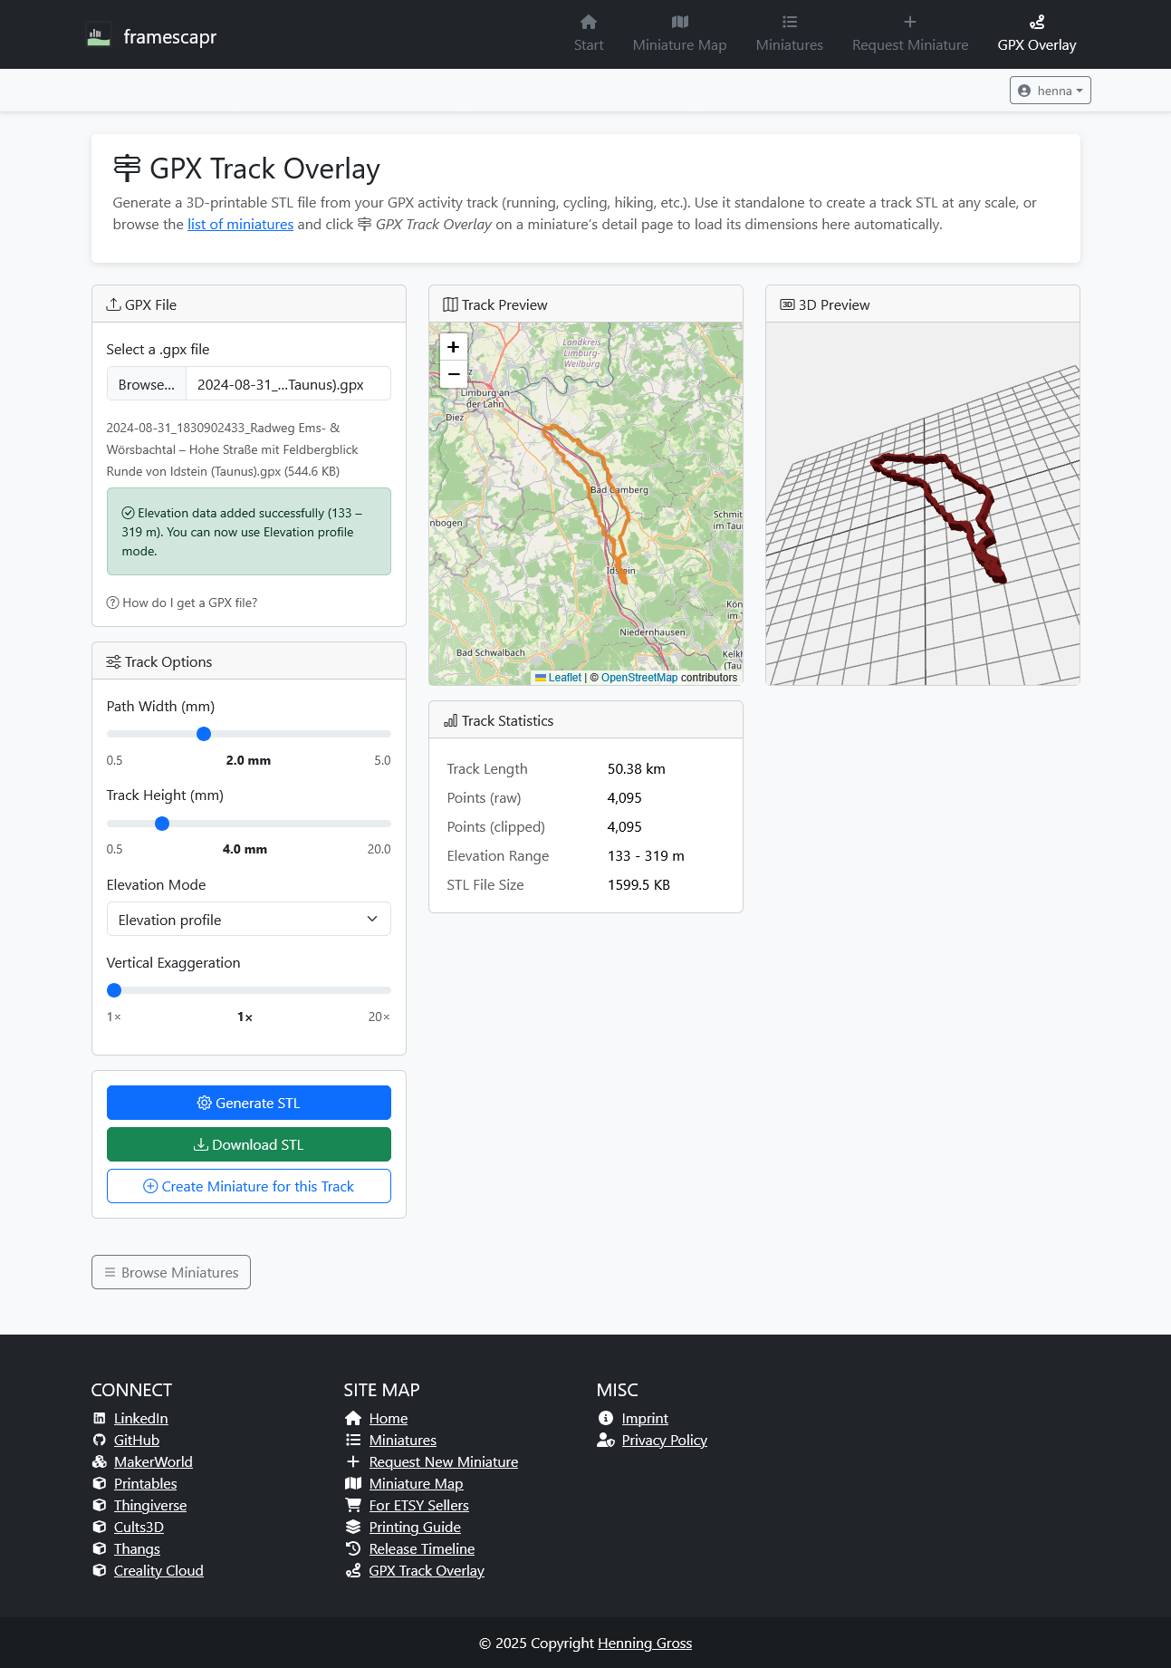Image resolution: width=1171 pixels, height=1668 pixels.
Task: Click the selected GPX filename field
Action: pos(288,384)
